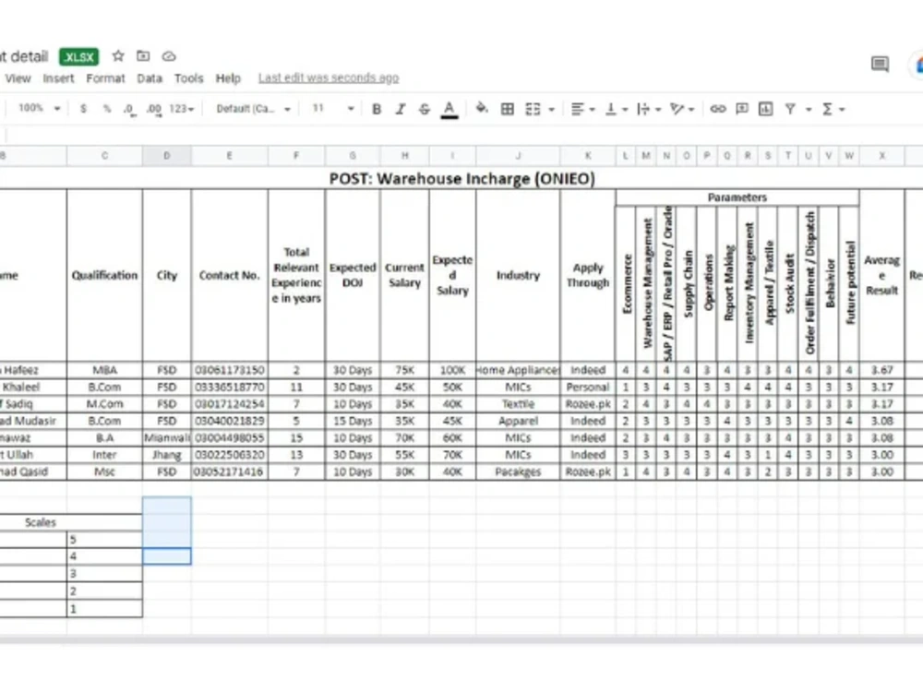The height and width of the screenshot is (692, 923).
Task: Toggle strikethrough formatting
Action: 425,109
